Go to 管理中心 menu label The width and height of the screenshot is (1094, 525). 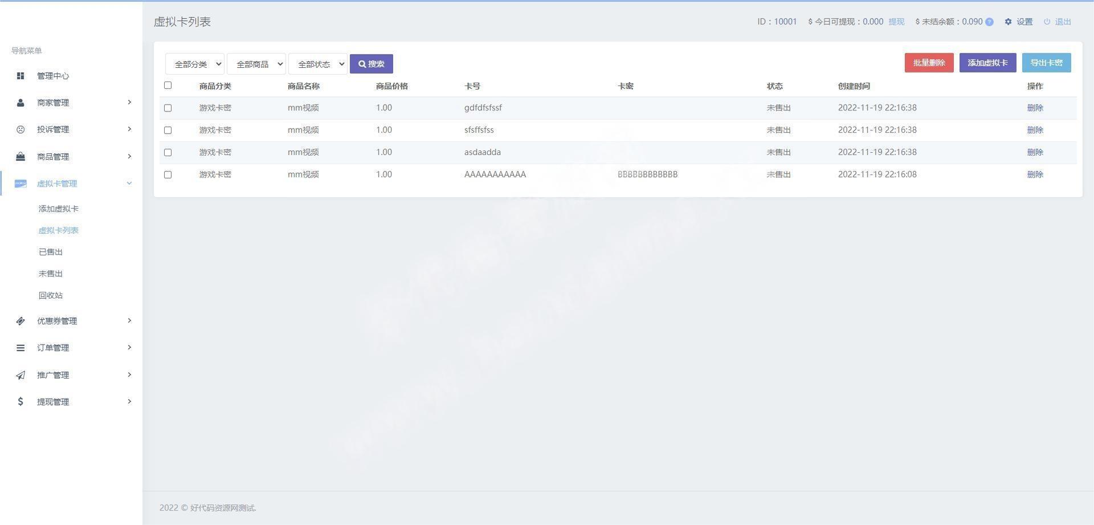click(x=53, y=76)
